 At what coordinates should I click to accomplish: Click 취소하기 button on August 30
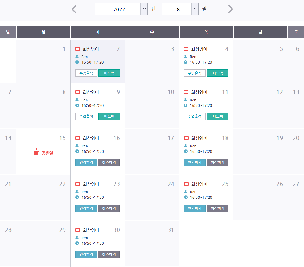coord(109,254)
